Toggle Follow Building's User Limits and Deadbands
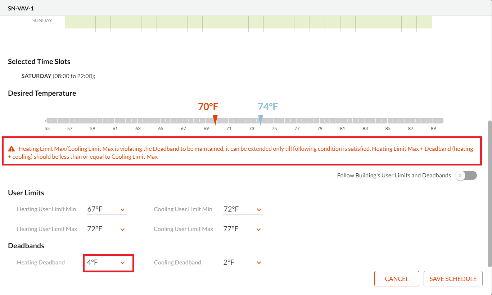 click(466, 176)
